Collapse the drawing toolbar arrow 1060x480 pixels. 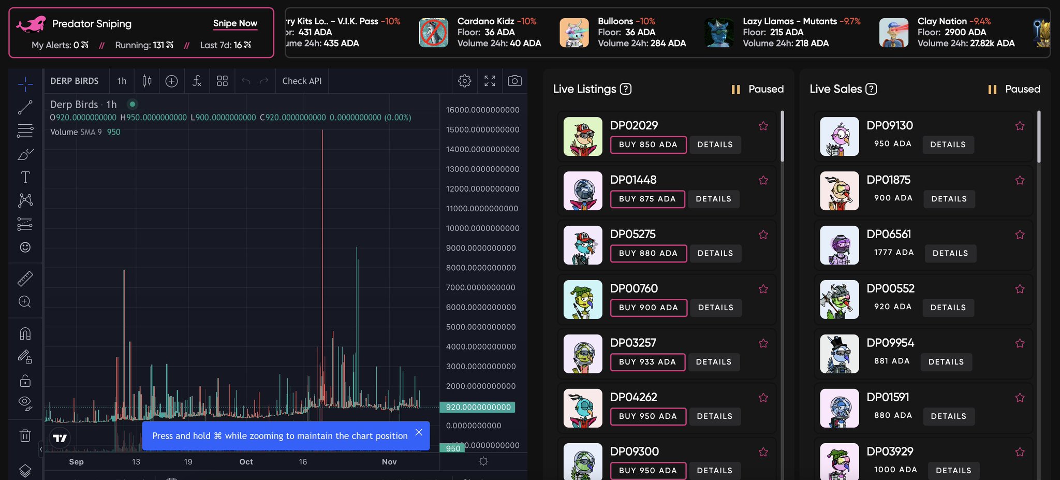coord(41,449)
